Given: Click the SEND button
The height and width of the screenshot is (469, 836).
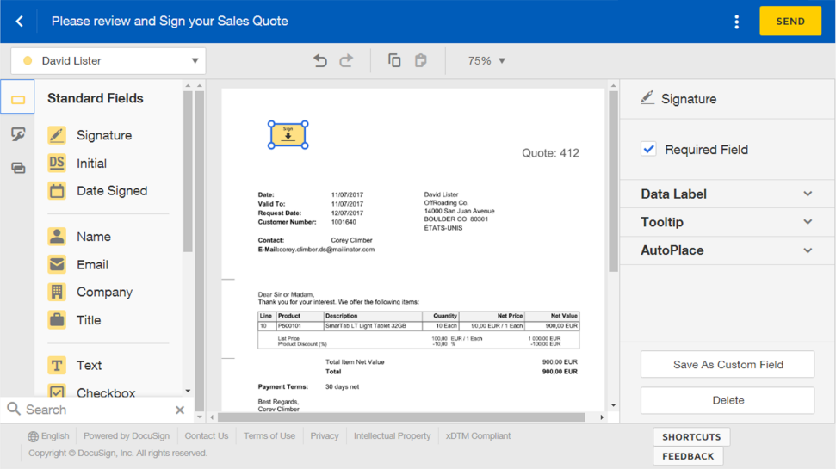Looking at the screenshot, I should pyautogui.click(x=790, y=22).
